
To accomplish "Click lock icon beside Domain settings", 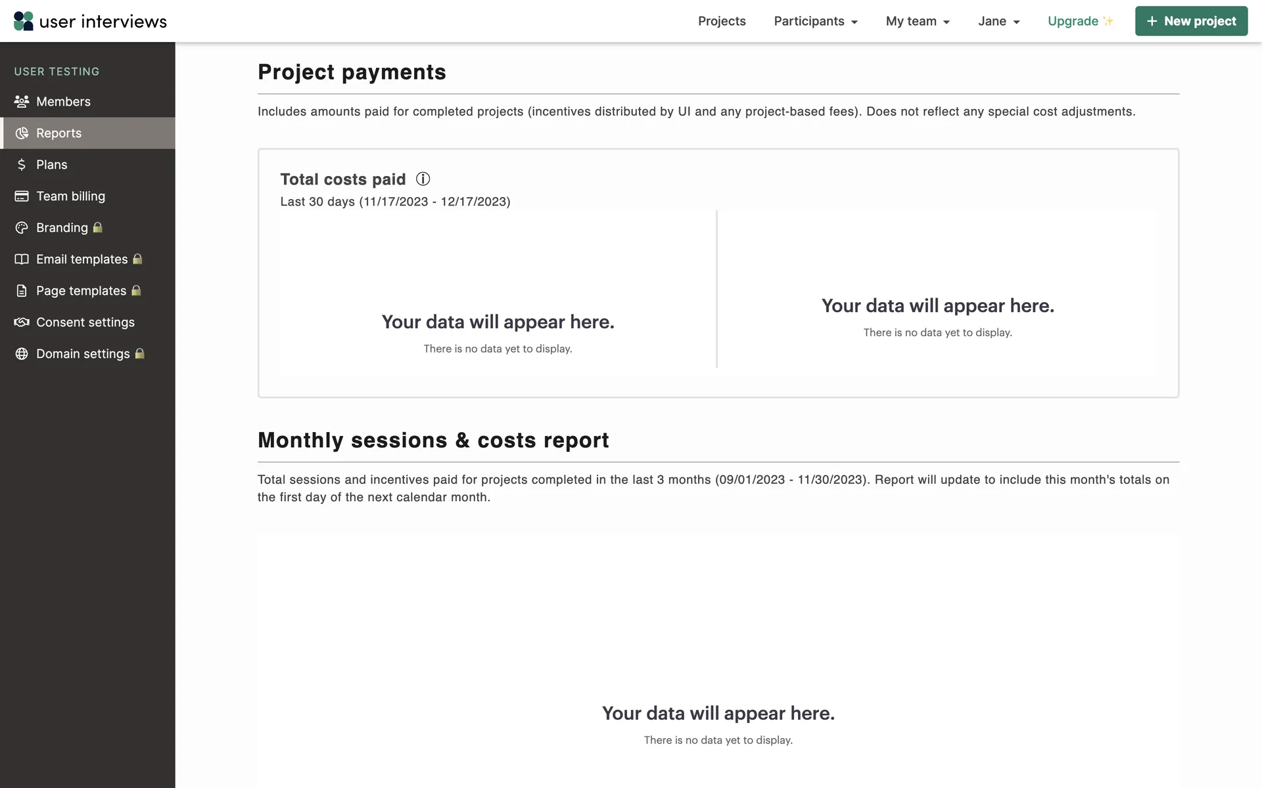I will pos(139,354).
